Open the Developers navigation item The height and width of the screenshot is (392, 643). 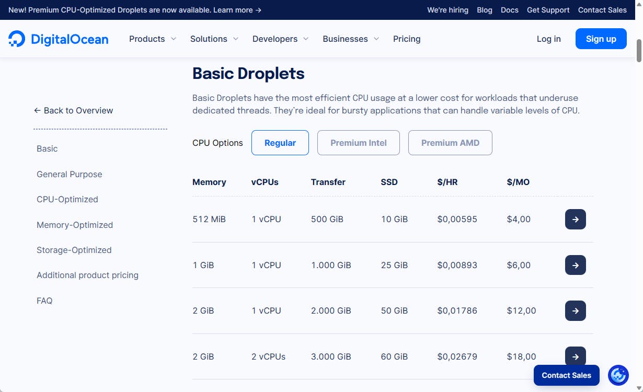click(x=275, y=39)
